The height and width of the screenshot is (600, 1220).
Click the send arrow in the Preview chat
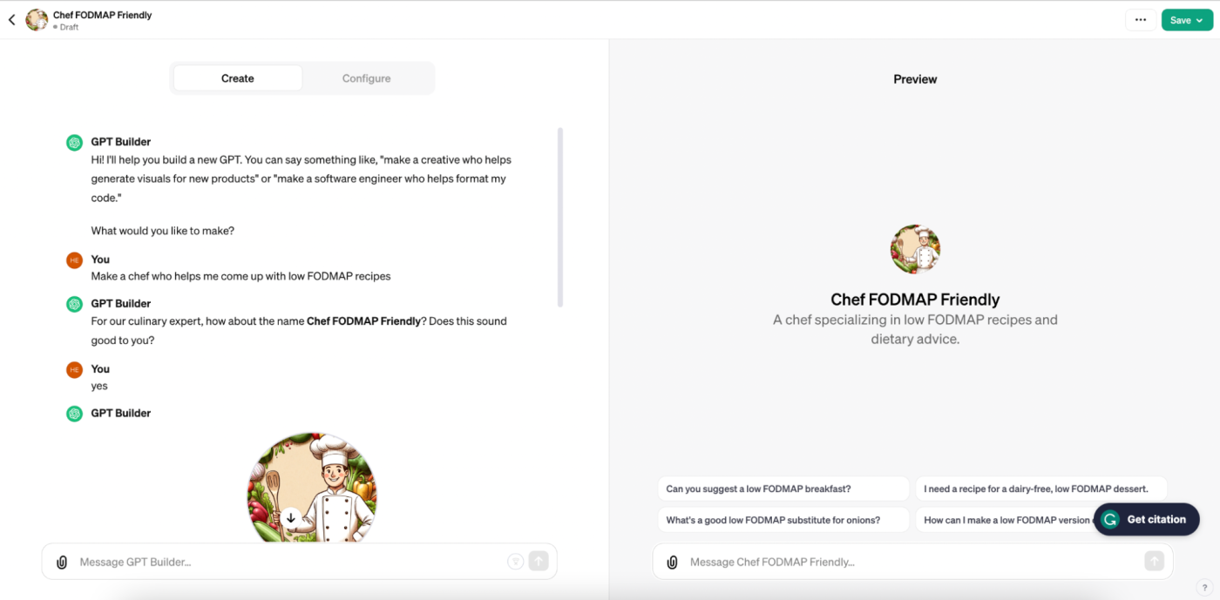[1155, 562]
